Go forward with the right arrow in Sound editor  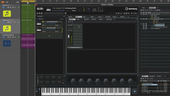(70, 22)
